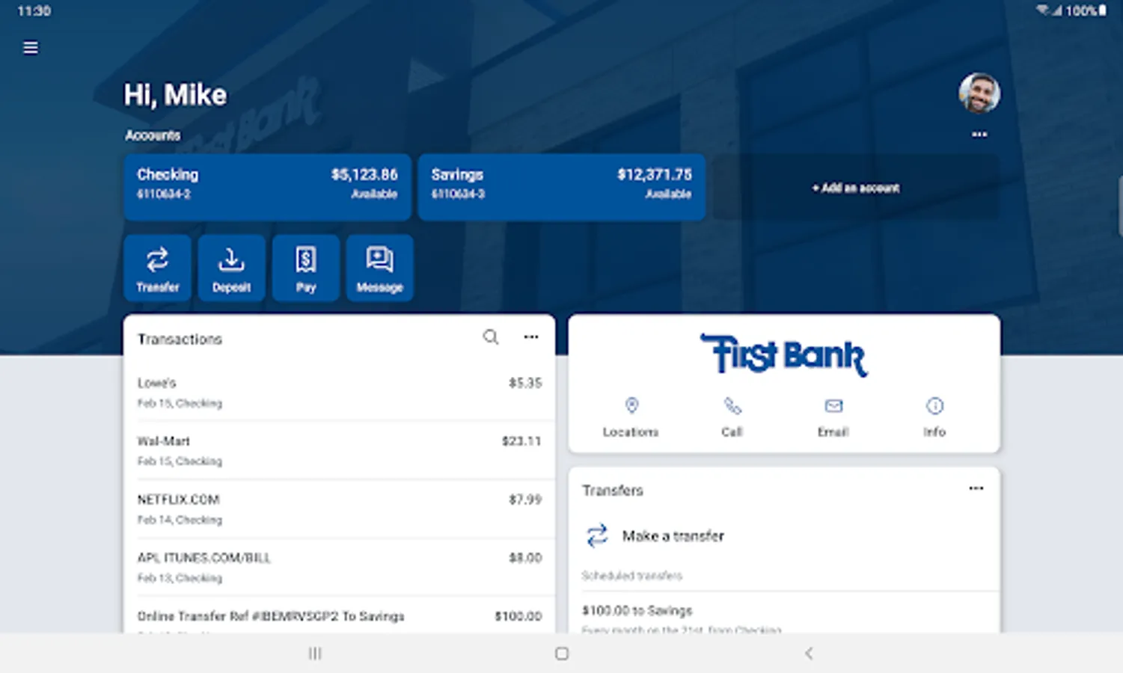Viewport: 1123px width, 673px height.
Task: Tap Android back button
Action: click(x=809, y=654)
